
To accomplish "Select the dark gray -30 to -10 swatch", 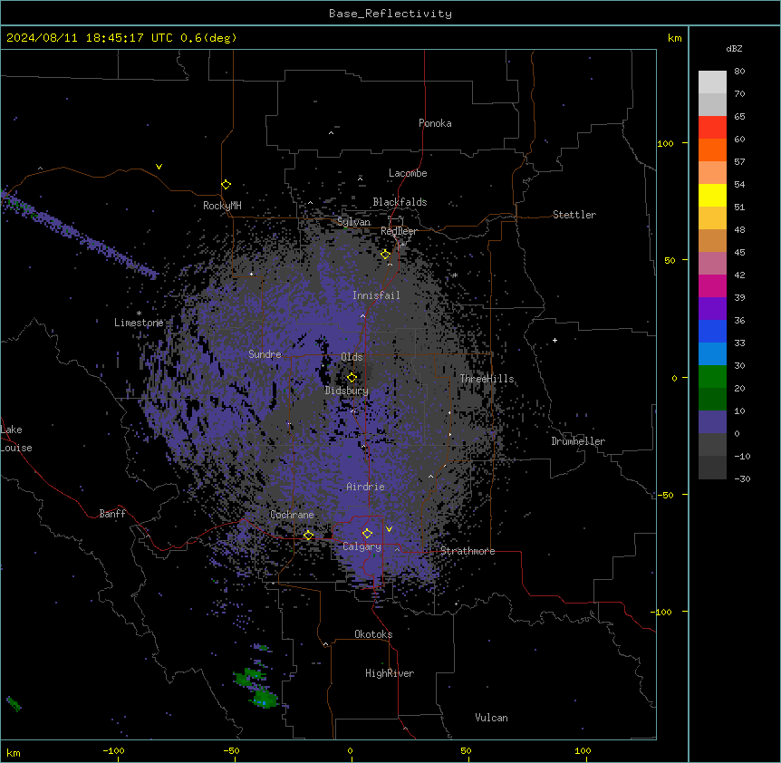I will pyautogui.click(x=712, y=468).
